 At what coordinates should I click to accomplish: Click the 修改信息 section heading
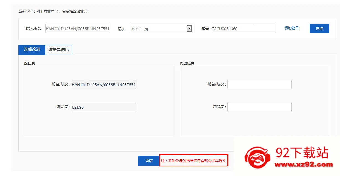click(x=187, y=63)
